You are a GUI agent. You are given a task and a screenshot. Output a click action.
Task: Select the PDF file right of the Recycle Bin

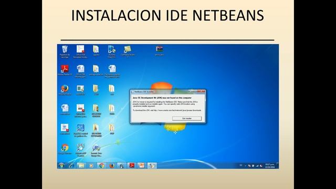tap(80, 51)
